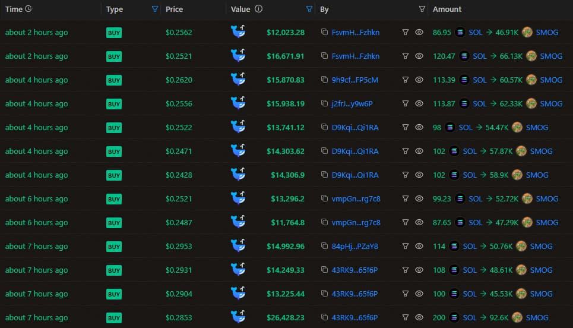The height and width of the screenshot is (328, 573).
Task: Click the value $14,249.33
Action: click(x=286, y=270)
